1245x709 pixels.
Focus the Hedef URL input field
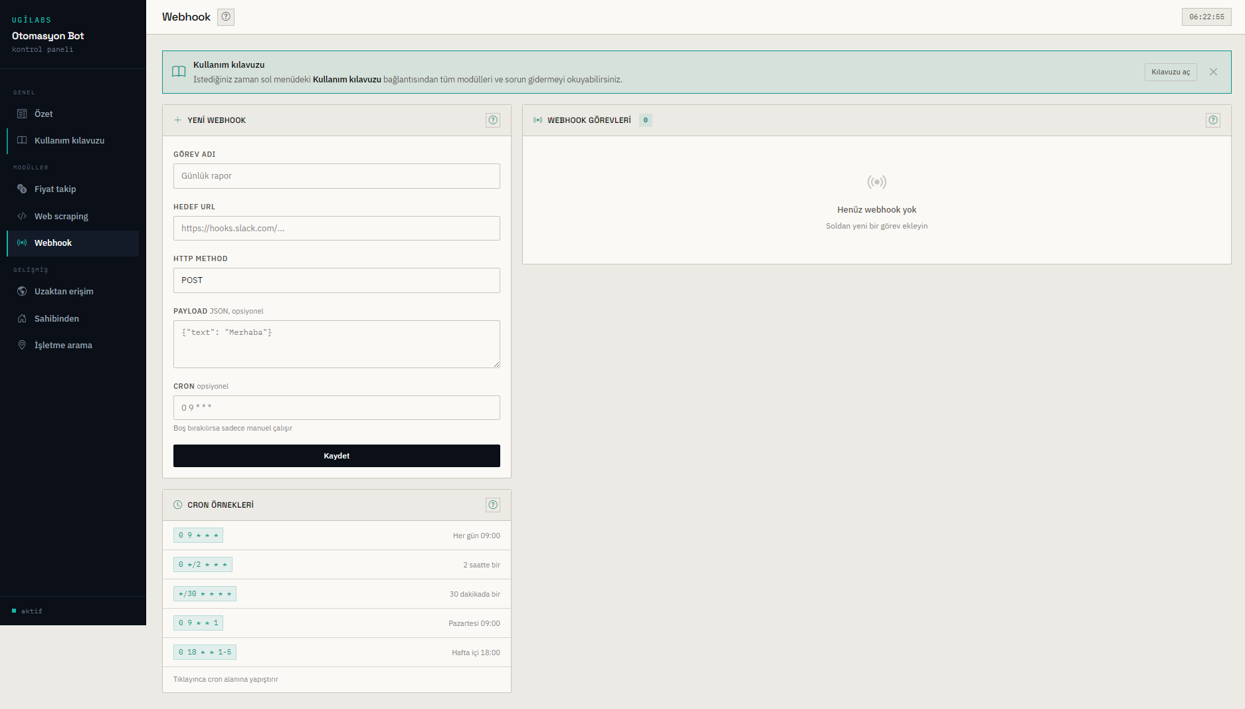[x=337, y=228]
